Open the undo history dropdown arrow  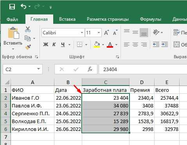[30, 7]
